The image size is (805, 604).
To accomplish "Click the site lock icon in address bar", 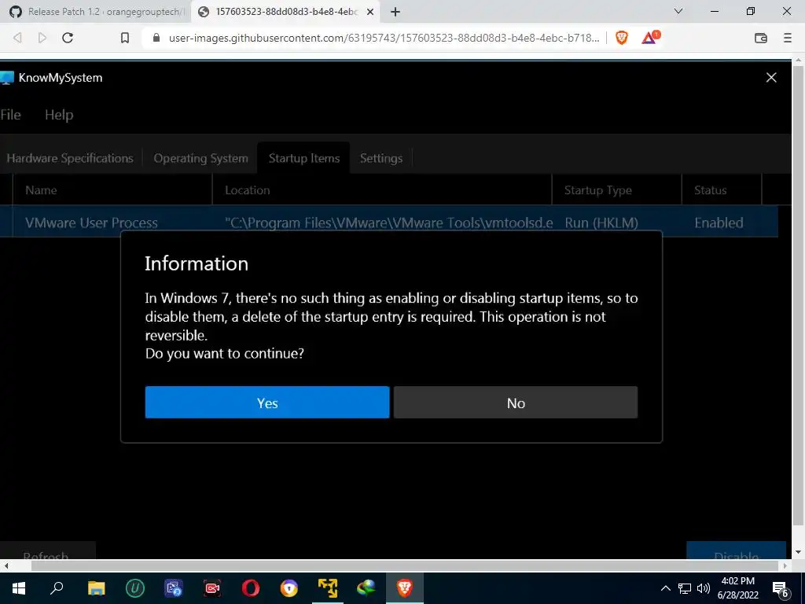I will 156,38.
